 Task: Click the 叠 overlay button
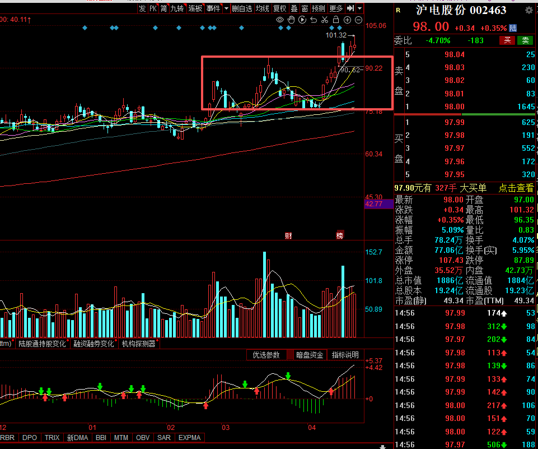coord(294,8)
